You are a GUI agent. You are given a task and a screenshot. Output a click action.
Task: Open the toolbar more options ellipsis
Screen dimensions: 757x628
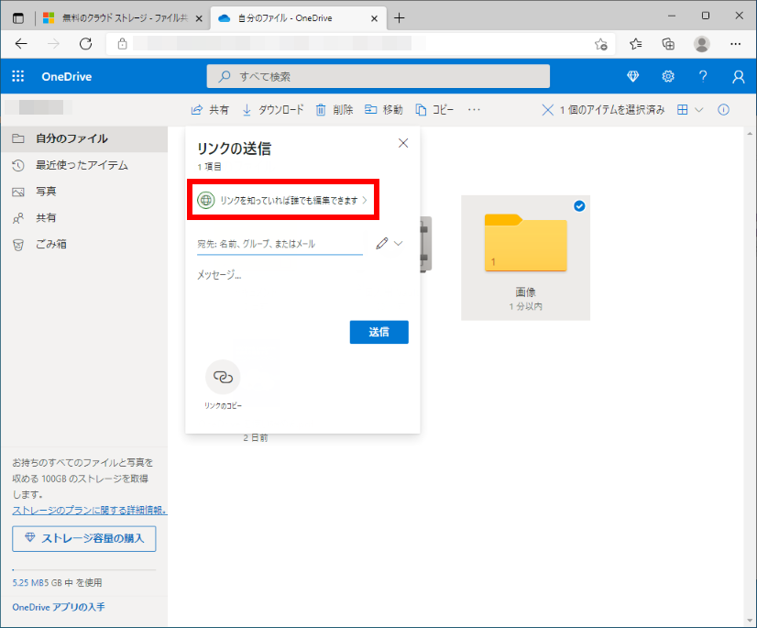tap(474, 110)
